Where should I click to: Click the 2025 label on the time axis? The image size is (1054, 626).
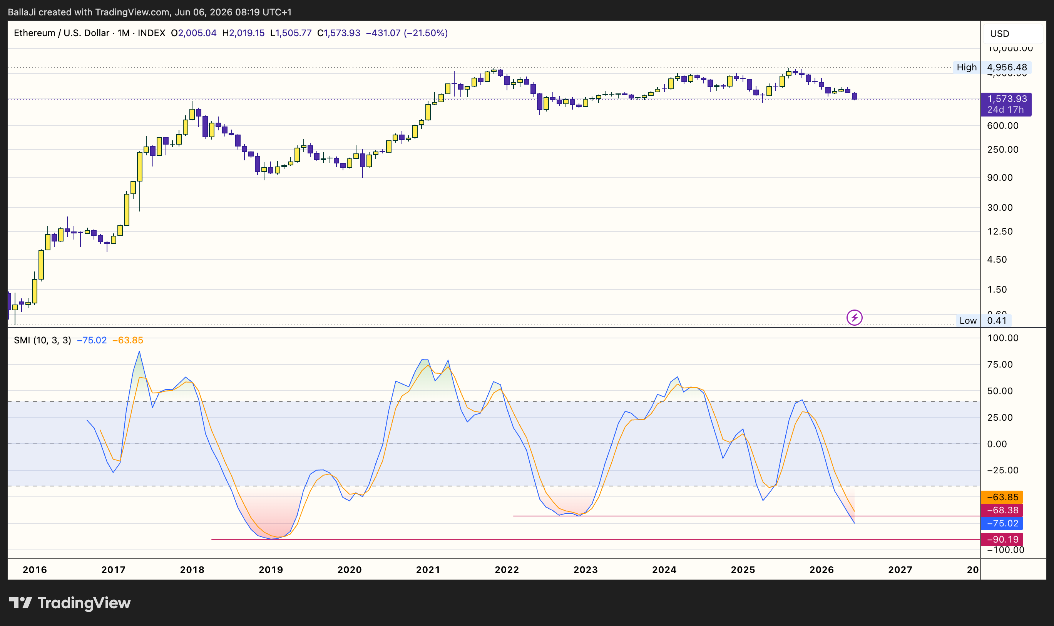743,570
